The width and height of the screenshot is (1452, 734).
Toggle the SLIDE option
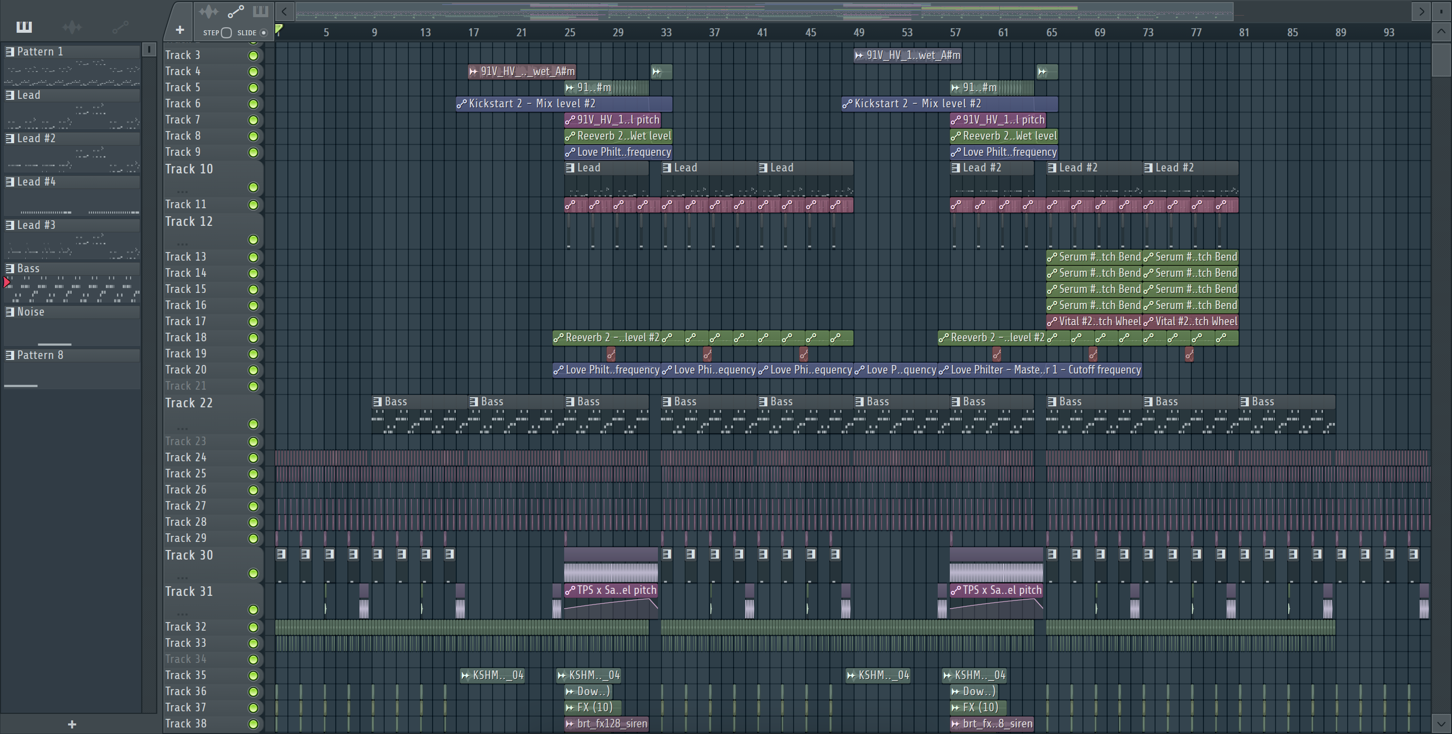pos(263,33)
